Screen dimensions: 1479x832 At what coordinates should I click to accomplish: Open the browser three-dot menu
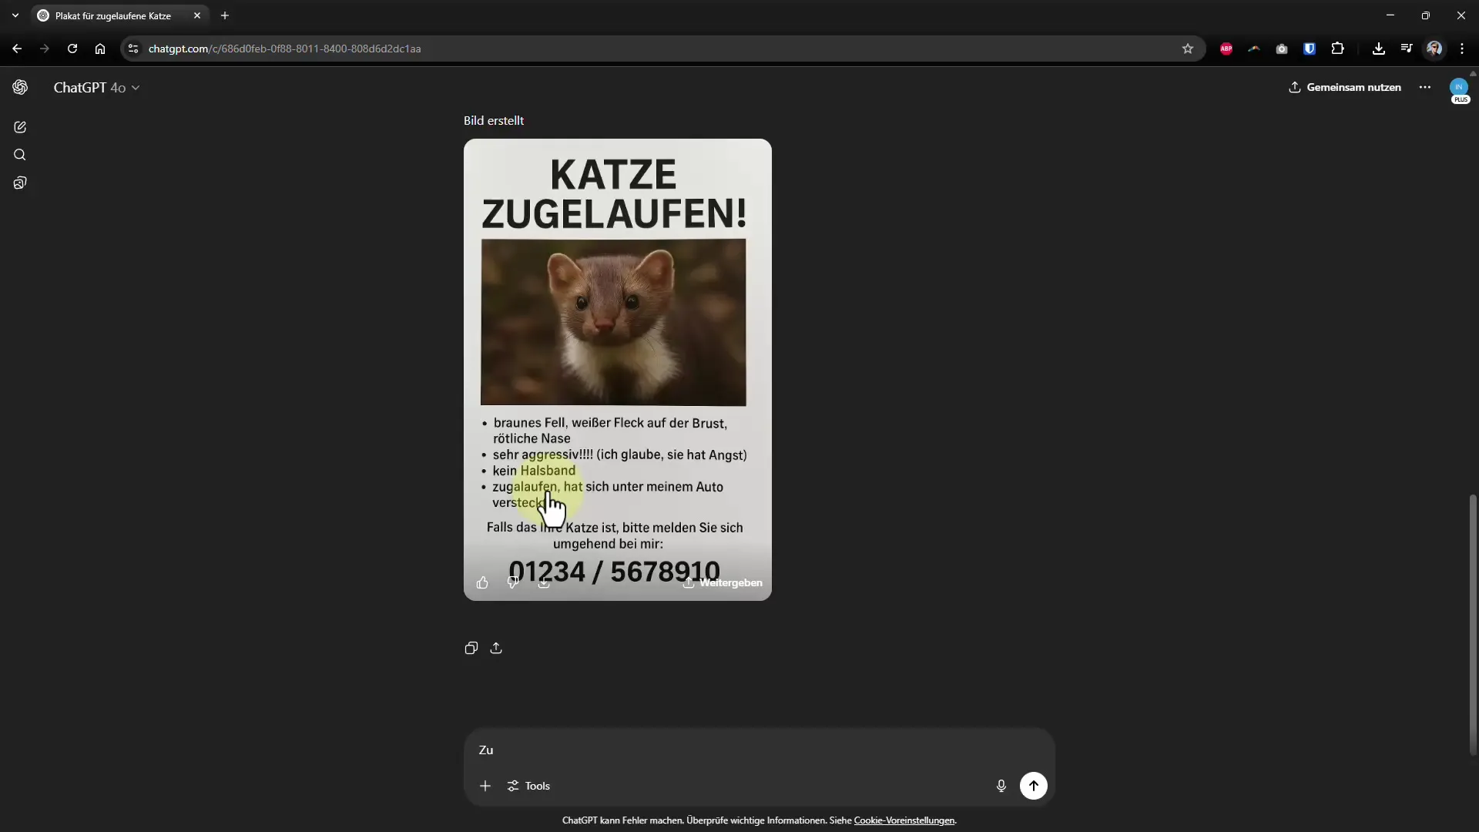click(x=1462, y=49)
